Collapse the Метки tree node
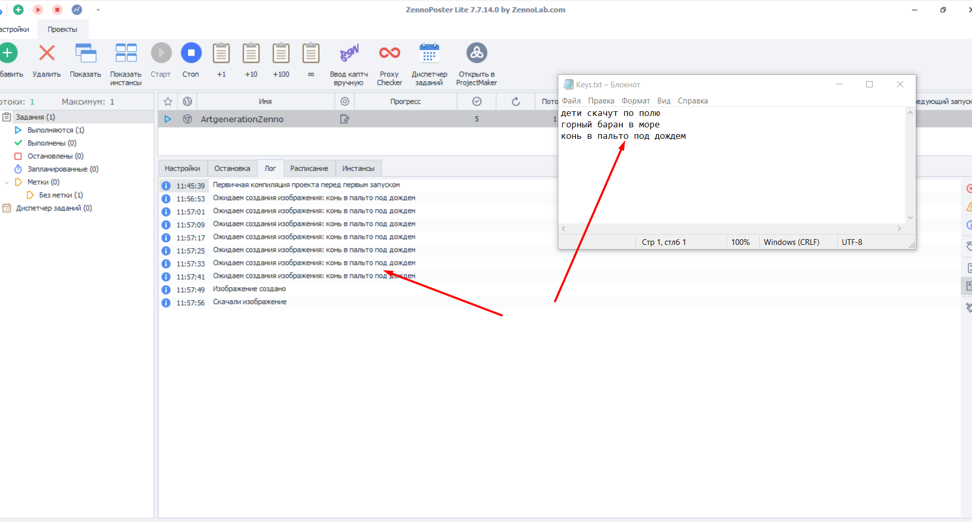Image resolution: width=972 pixels, height=522 pixels. [6, 182]
